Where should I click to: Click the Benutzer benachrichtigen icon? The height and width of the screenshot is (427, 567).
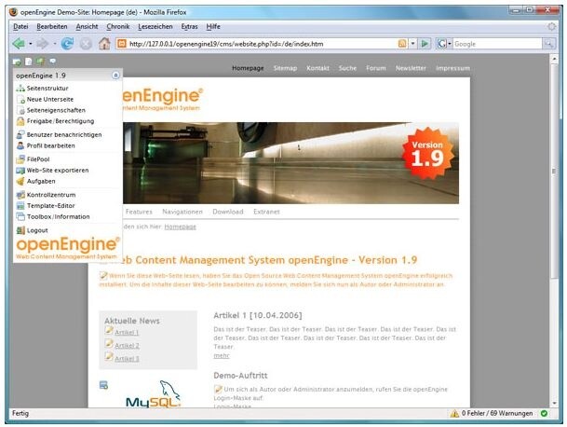[x=20, y=135]
